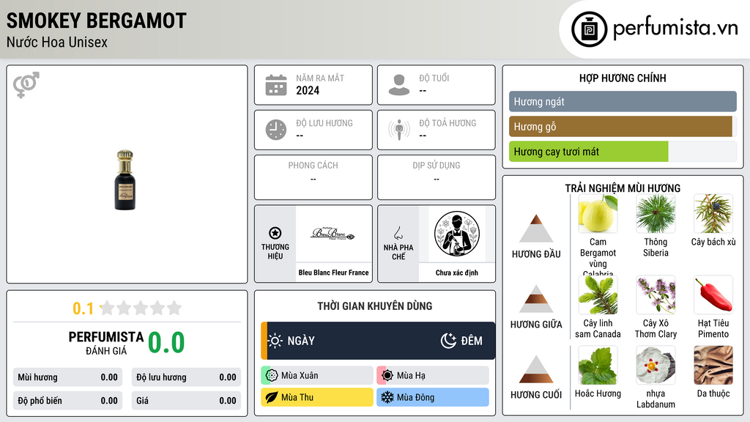The image size is (750, 422).
Task: Click the Hạt Tiêu Pimento pepper image
Action: pos(713,295)
